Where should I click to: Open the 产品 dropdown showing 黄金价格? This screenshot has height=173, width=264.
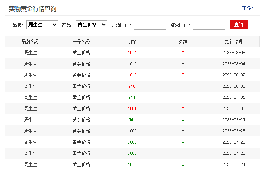coord(91,25)
